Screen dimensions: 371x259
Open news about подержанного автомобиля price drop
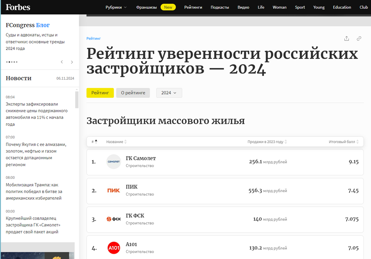pyautogui.click(x=37, y=114)
